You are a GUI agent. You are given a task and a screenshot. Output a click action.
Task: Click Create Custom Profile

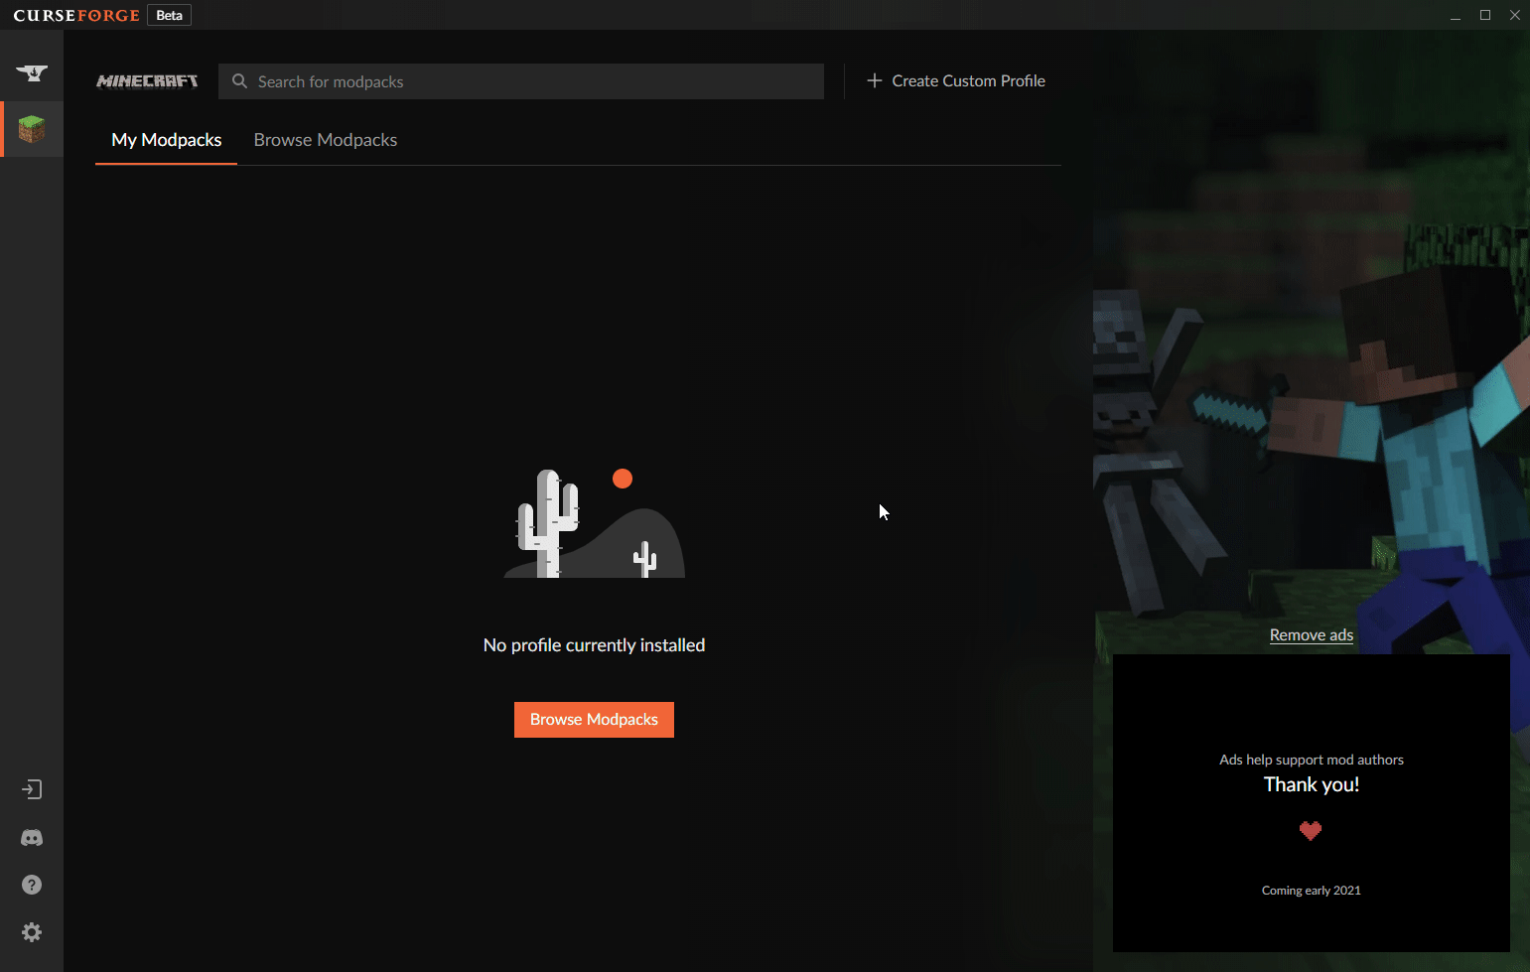click(x=956, y=81)
